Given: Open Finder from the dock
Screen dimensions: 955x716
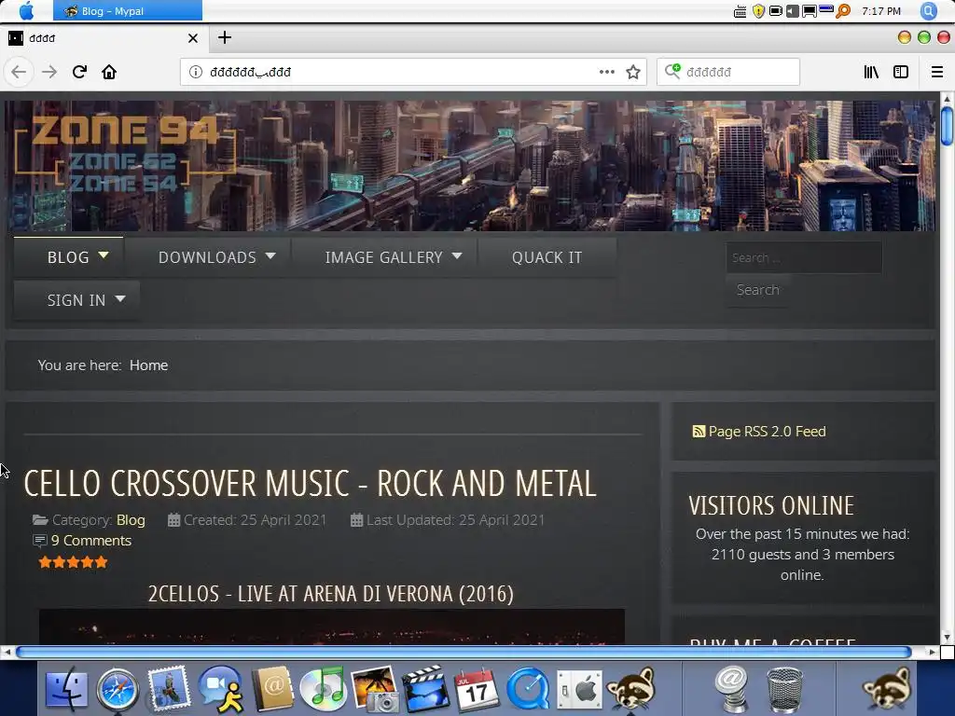Looking at the screenshot, I should pos(66,689).
